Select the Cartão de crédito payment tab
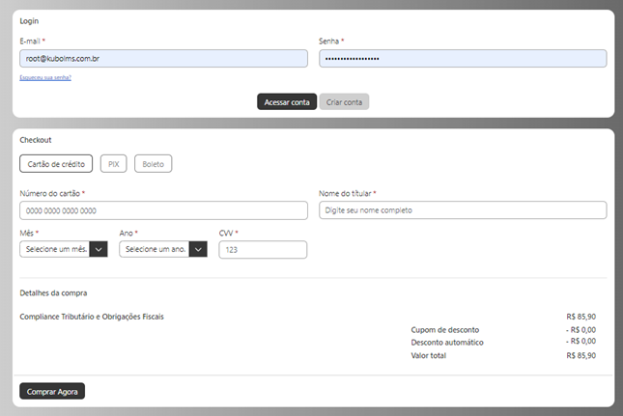This screenshot has width=623, height=416. pyautogui.click(x=56, y=164)
